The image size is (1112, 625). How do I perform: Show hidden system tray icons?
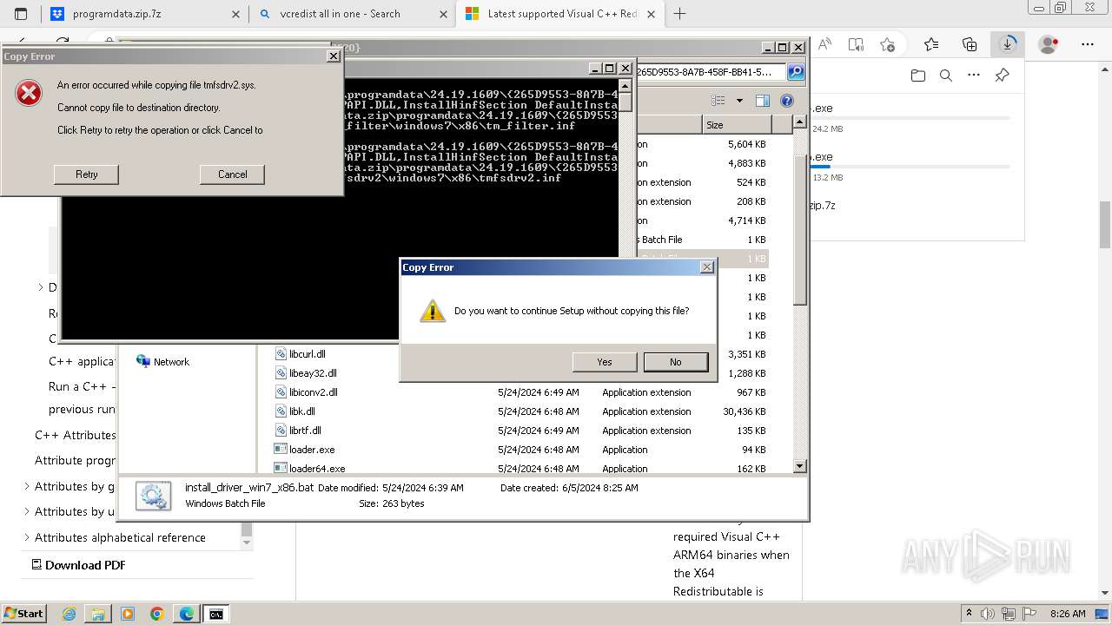[970, 614]
